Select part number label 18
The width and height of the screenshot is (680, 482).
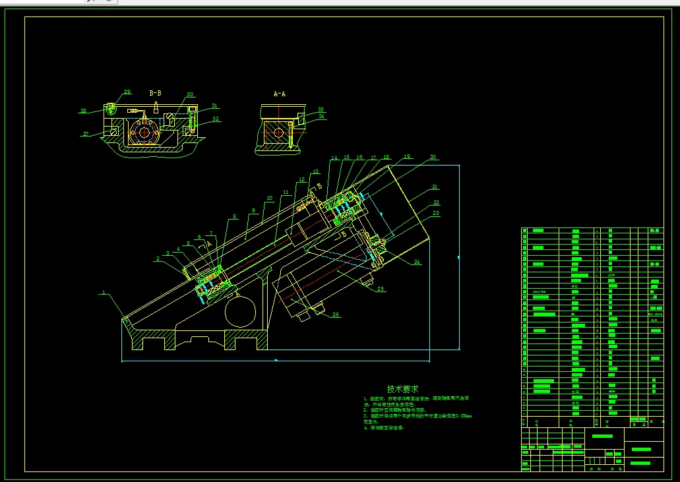pyautogui.click(x=386, y=158)
